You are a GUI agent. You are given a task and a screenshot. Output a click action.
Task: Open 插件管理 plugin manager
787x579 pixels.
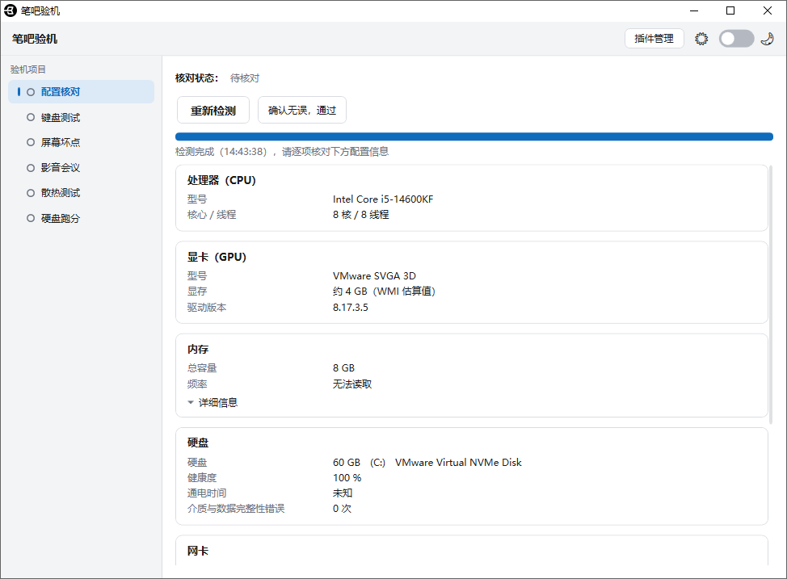pyautogui.click(x=654, y=39)
